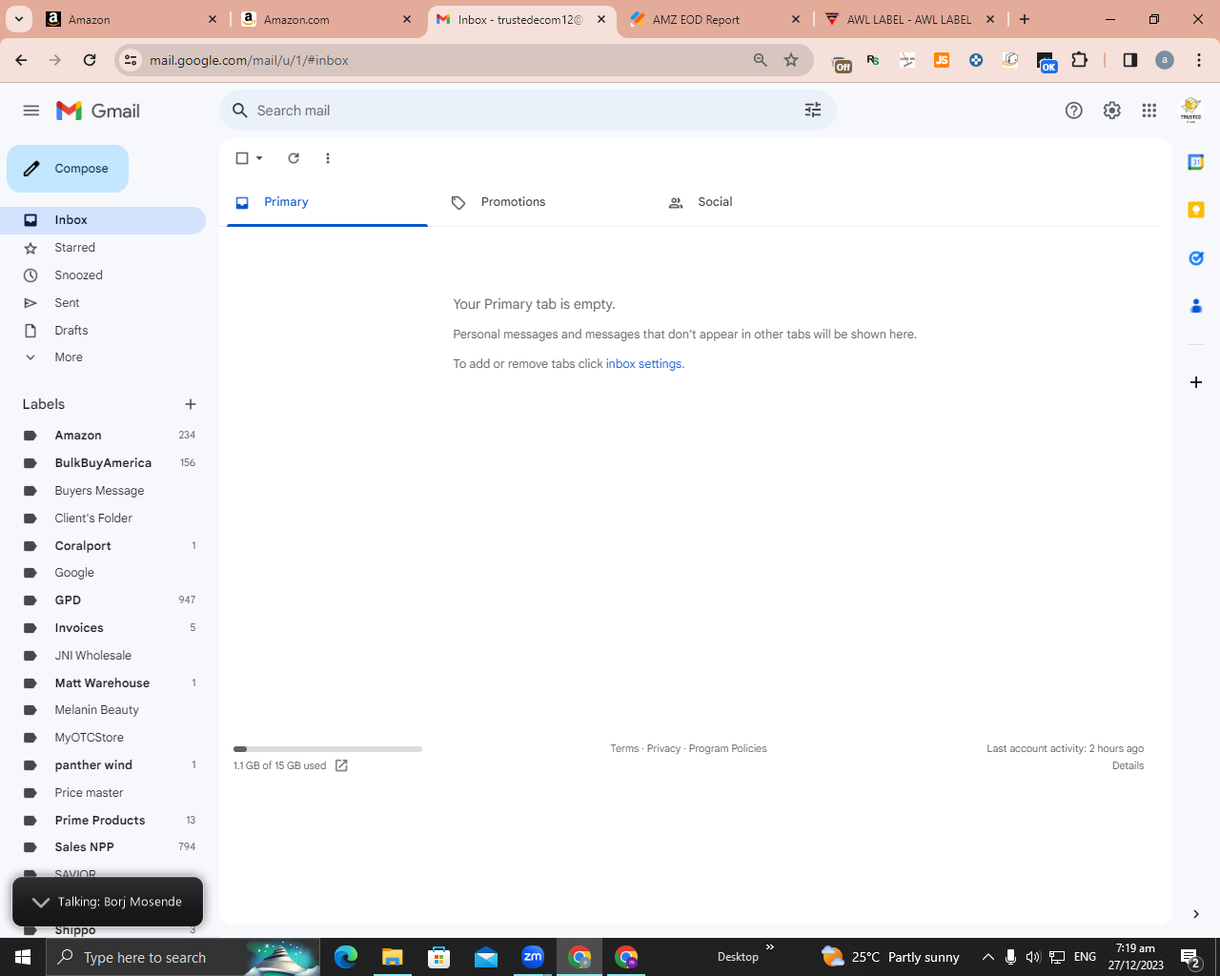Open account activity Details link
The image size is (1220, 976).
(x=1128, y=766)
